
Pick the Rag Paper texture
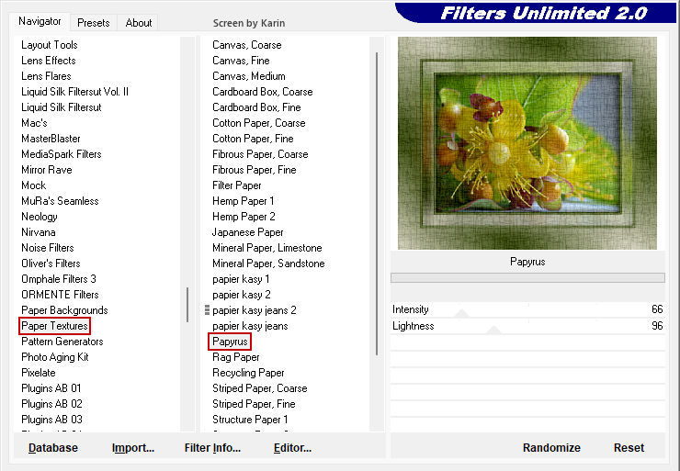(x=236, y=357)
